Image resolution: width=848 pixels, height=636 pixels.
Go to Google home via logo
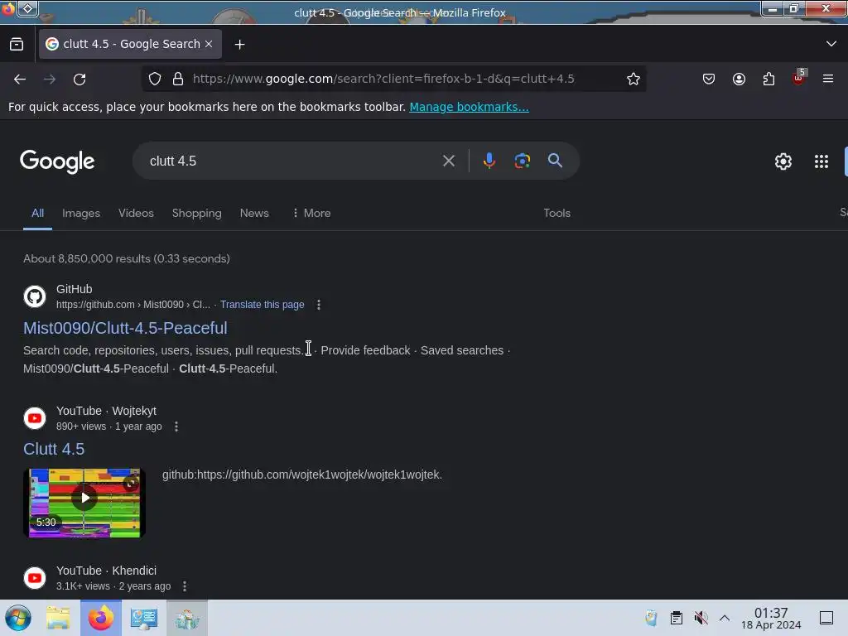[x=57, y=161]
